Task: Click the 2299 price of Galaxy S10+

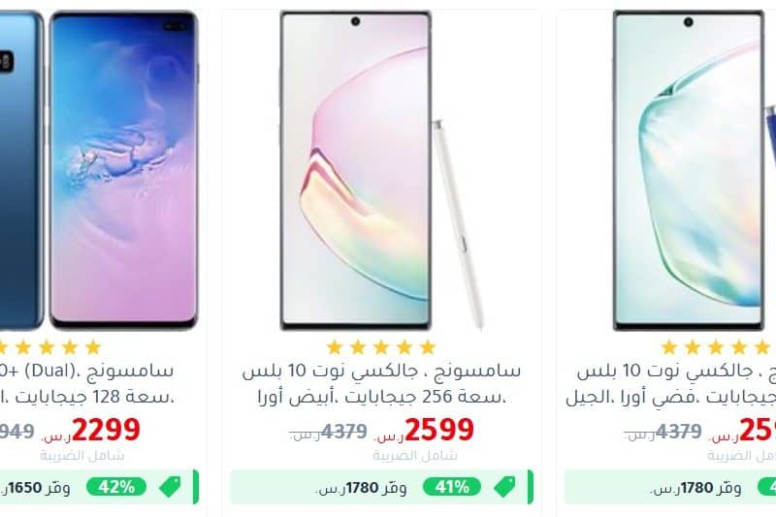Action: (x=106, y=430)
